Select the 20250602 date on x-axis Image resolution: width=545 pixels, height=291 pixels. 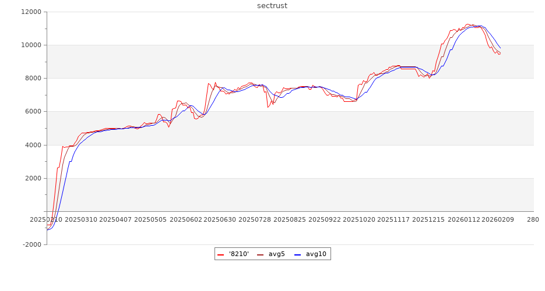(185, 219)
